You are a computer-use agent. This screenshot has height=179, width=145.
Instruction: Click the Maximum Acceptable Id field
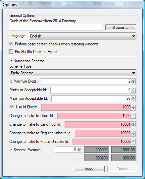[91, 99]
